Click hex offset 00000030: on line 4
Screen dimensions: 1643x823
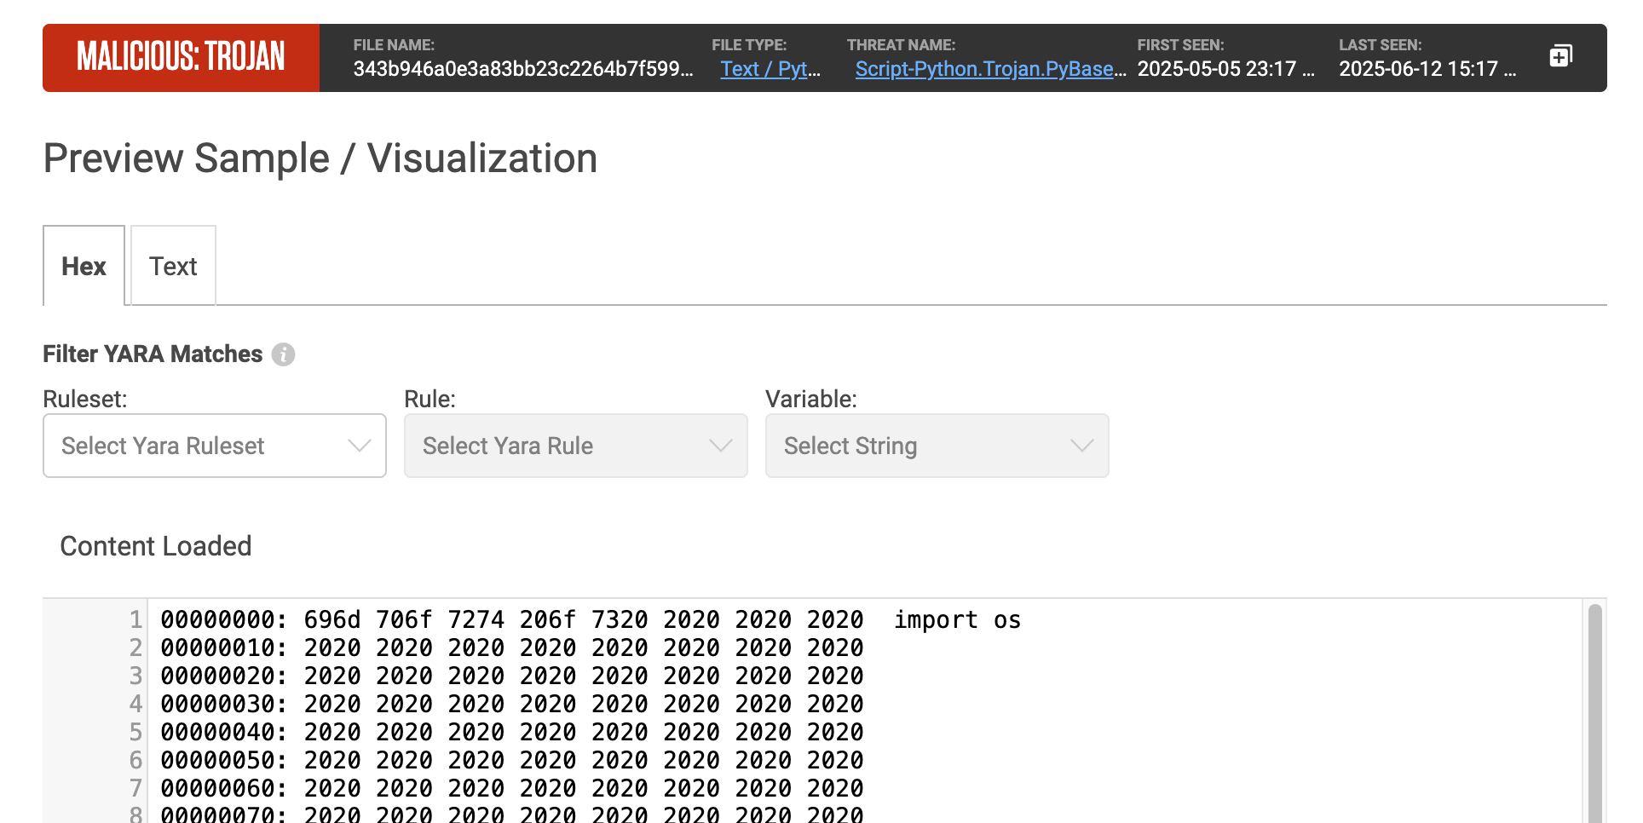(224, 704)
